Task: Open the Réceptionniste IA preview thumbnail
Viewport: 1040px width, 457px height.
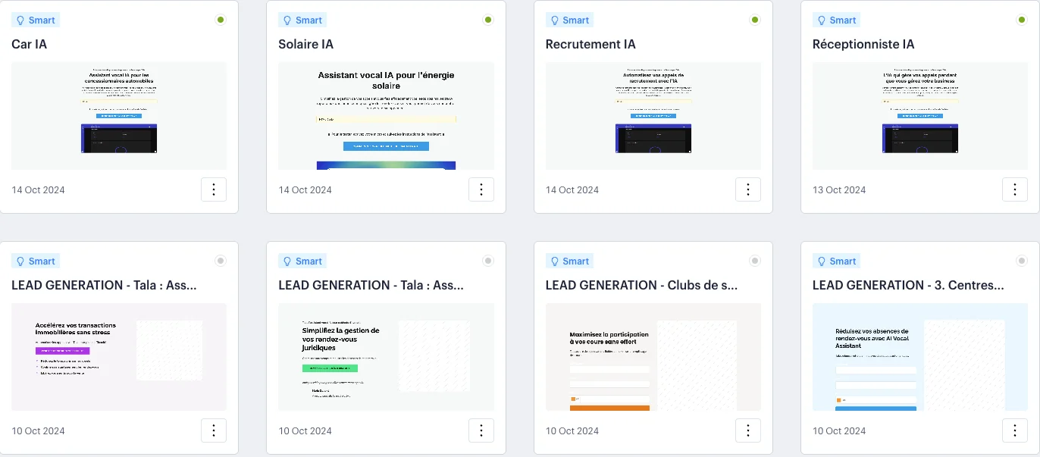Action: tap(920, 115)
